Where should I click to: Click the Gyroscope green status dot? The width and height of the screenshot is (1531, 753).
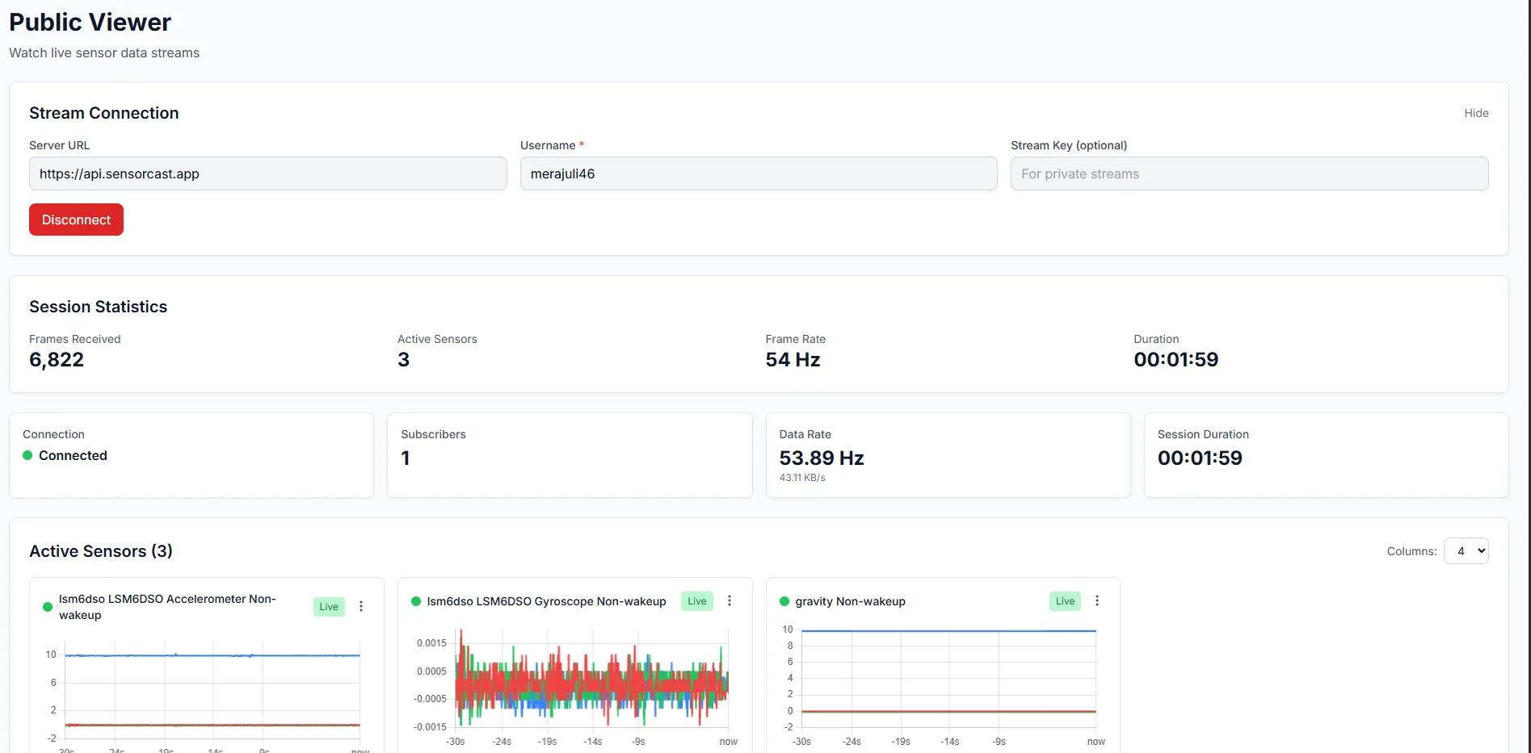416,601
